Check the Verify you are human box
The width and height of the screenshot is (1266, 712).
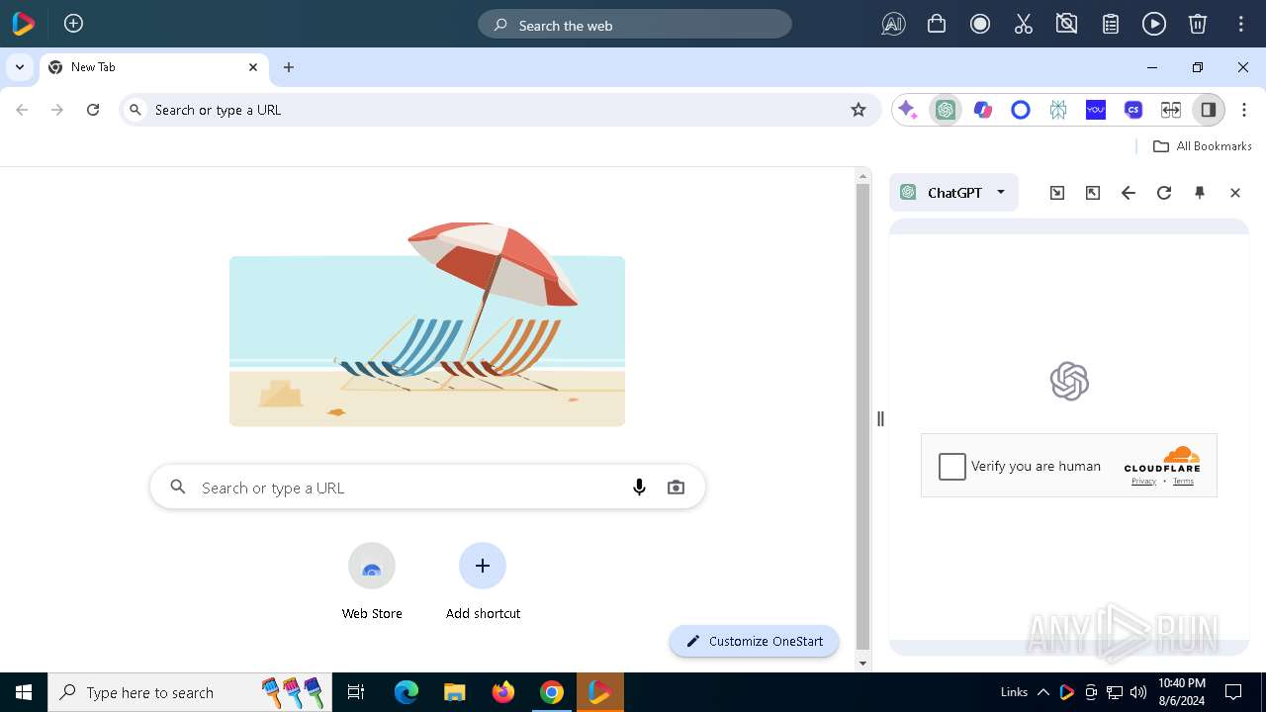(x=952, y=466)
